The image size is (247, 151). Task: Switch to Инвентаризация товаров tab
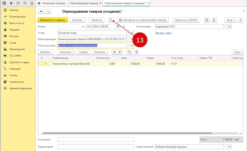(x=84, y=3)
